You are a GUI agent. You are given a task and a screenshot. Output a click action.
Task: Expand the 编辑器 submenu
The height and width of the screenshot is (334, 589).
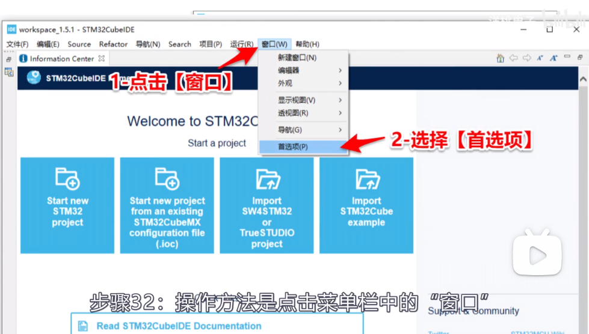(x=303, y=70)
